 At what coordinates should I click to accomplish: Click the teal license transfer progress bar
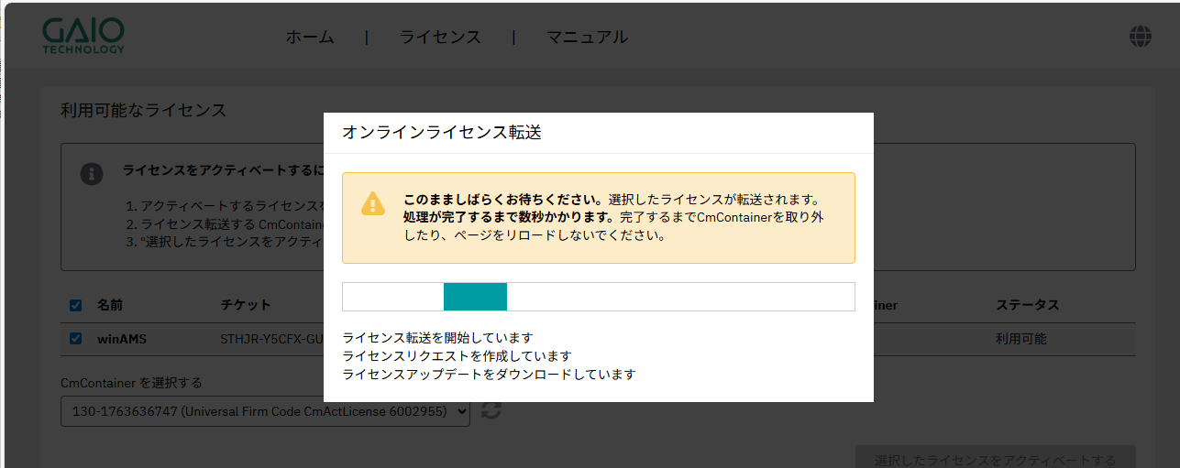click(475, 297)
